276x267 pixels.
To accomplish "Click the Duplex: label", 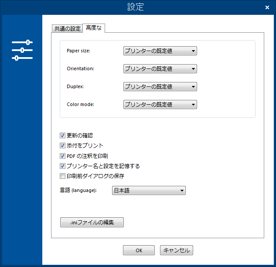I will [75, 86].
